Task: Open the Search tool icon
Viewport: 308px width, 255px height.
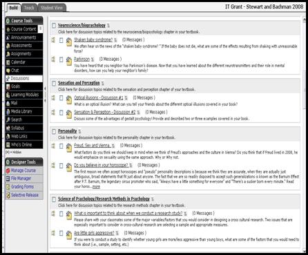Action: pos(8,120)
